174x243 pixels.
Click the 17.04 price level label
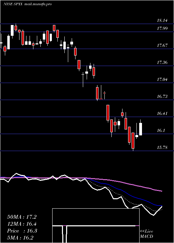[162, 79]
